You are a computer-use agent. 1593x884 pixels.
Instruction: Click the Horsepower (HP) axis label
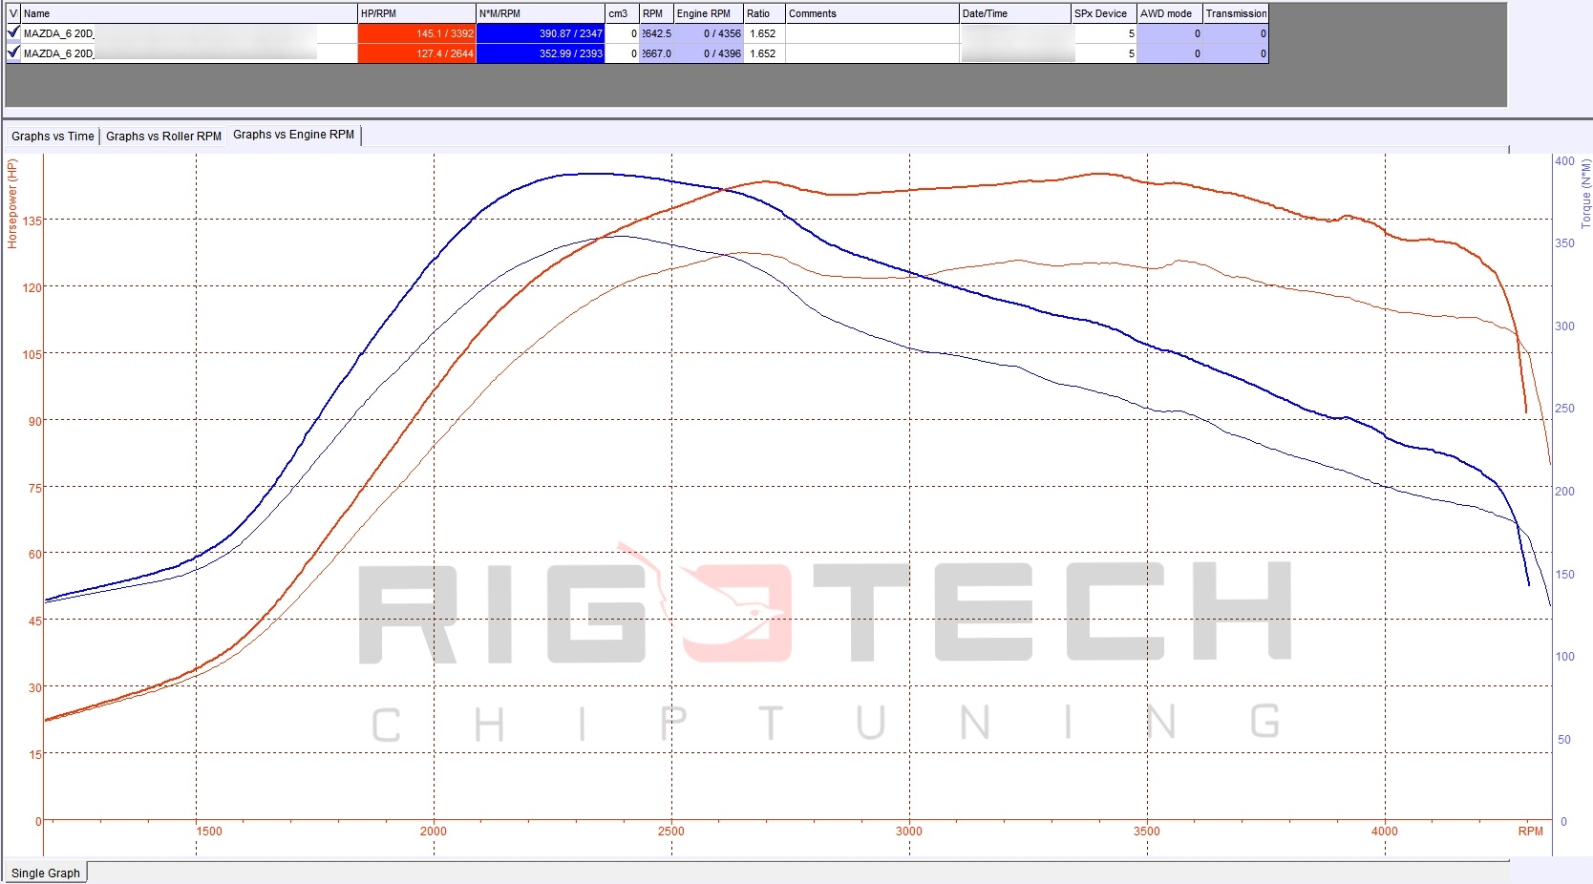click(12, 203)
